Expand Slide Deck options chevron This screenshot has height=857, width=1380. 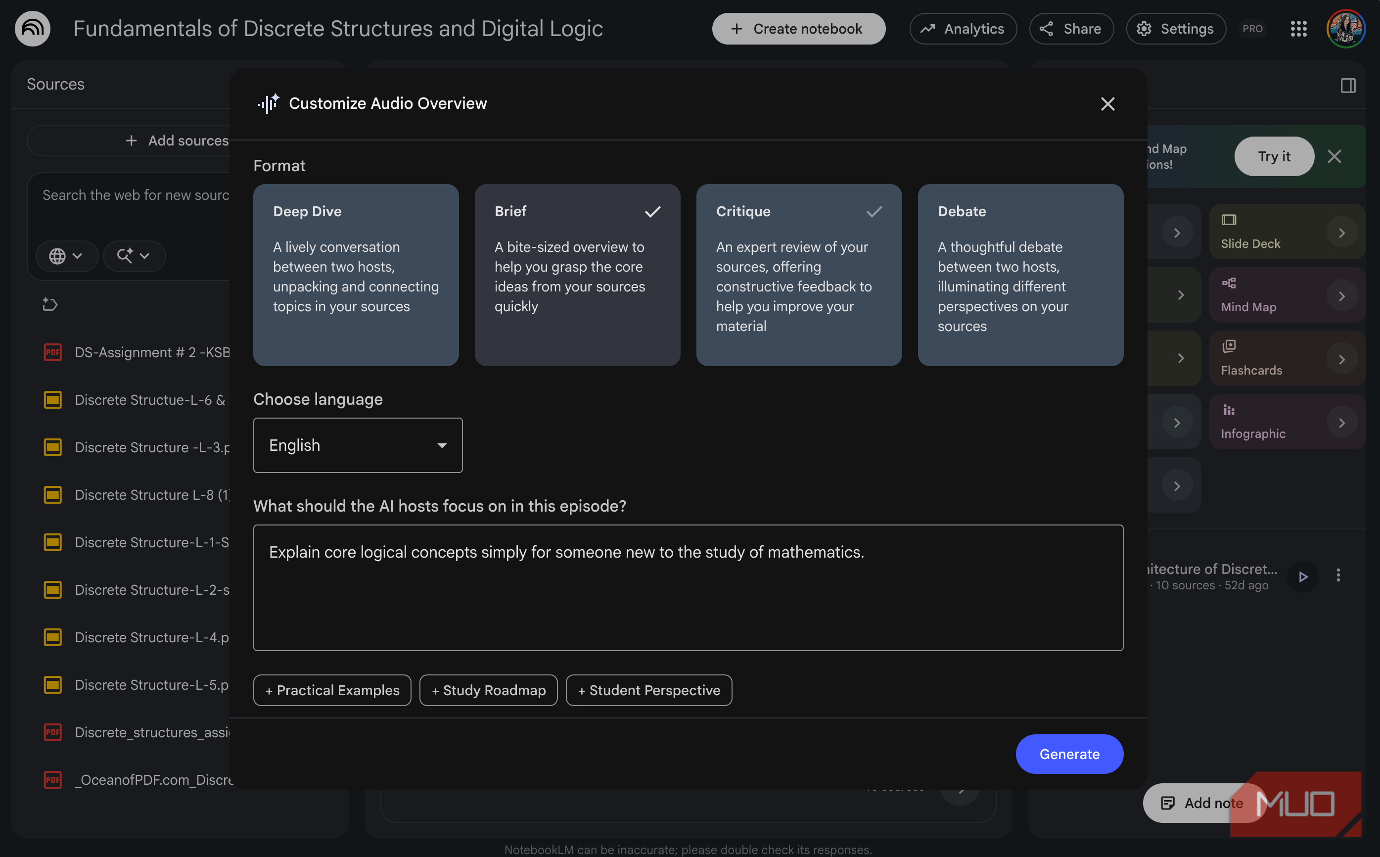tap(1341, 233)
